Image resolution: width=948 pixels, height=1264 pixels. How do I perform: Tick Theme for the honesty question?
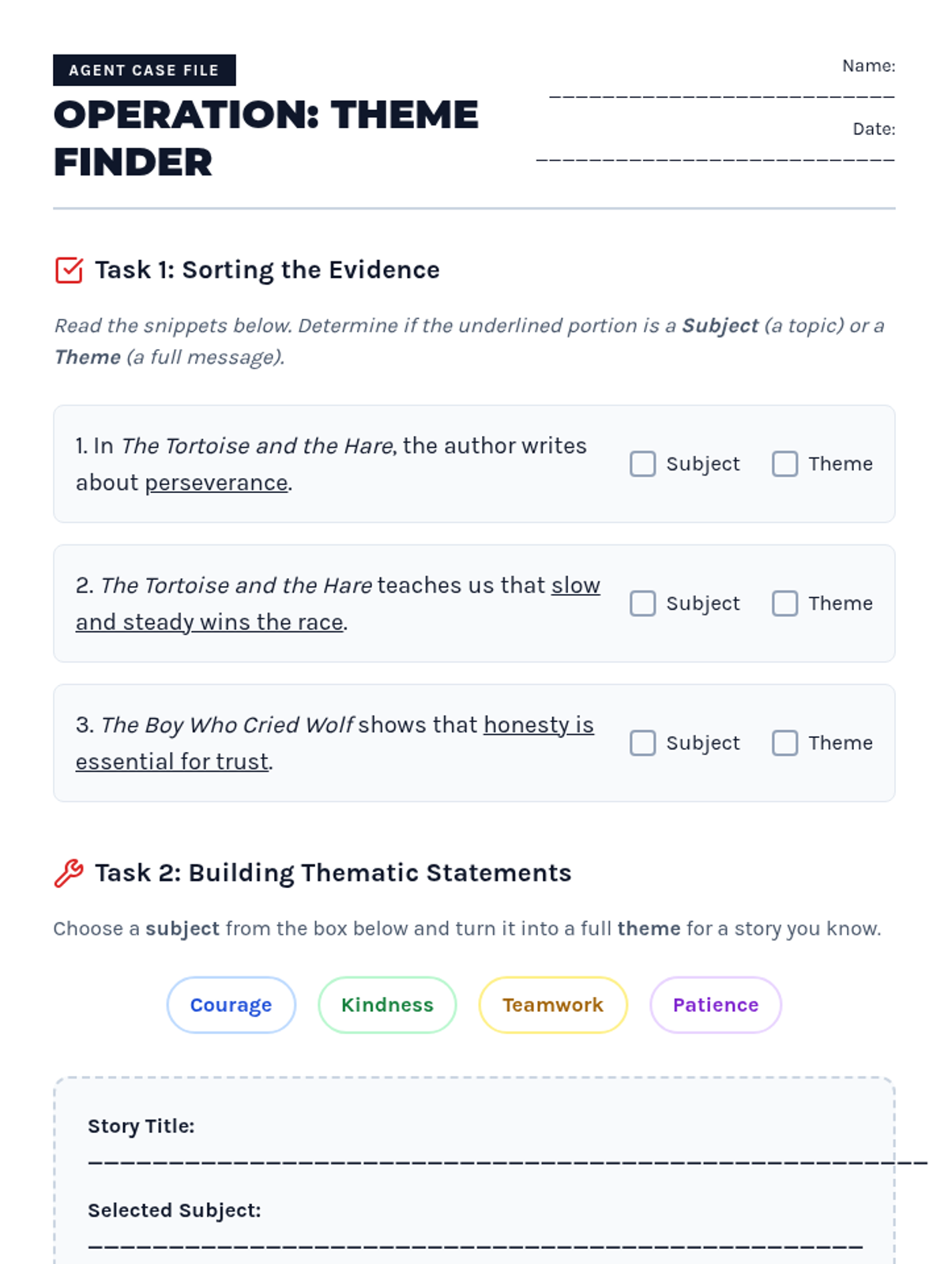click(x=784, y=743)
